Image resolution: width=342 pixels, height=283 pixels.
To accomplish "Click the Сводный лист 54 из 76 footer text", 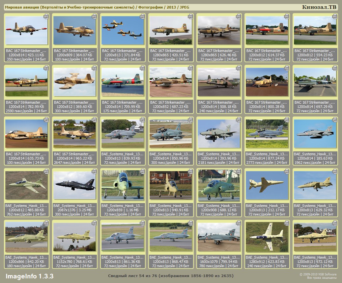I will coord(171,276).
